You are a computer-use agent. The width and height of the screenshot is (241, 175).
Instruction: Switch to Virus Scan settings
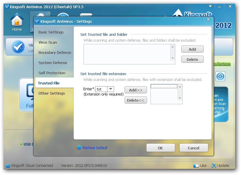(x=48, y=42)
